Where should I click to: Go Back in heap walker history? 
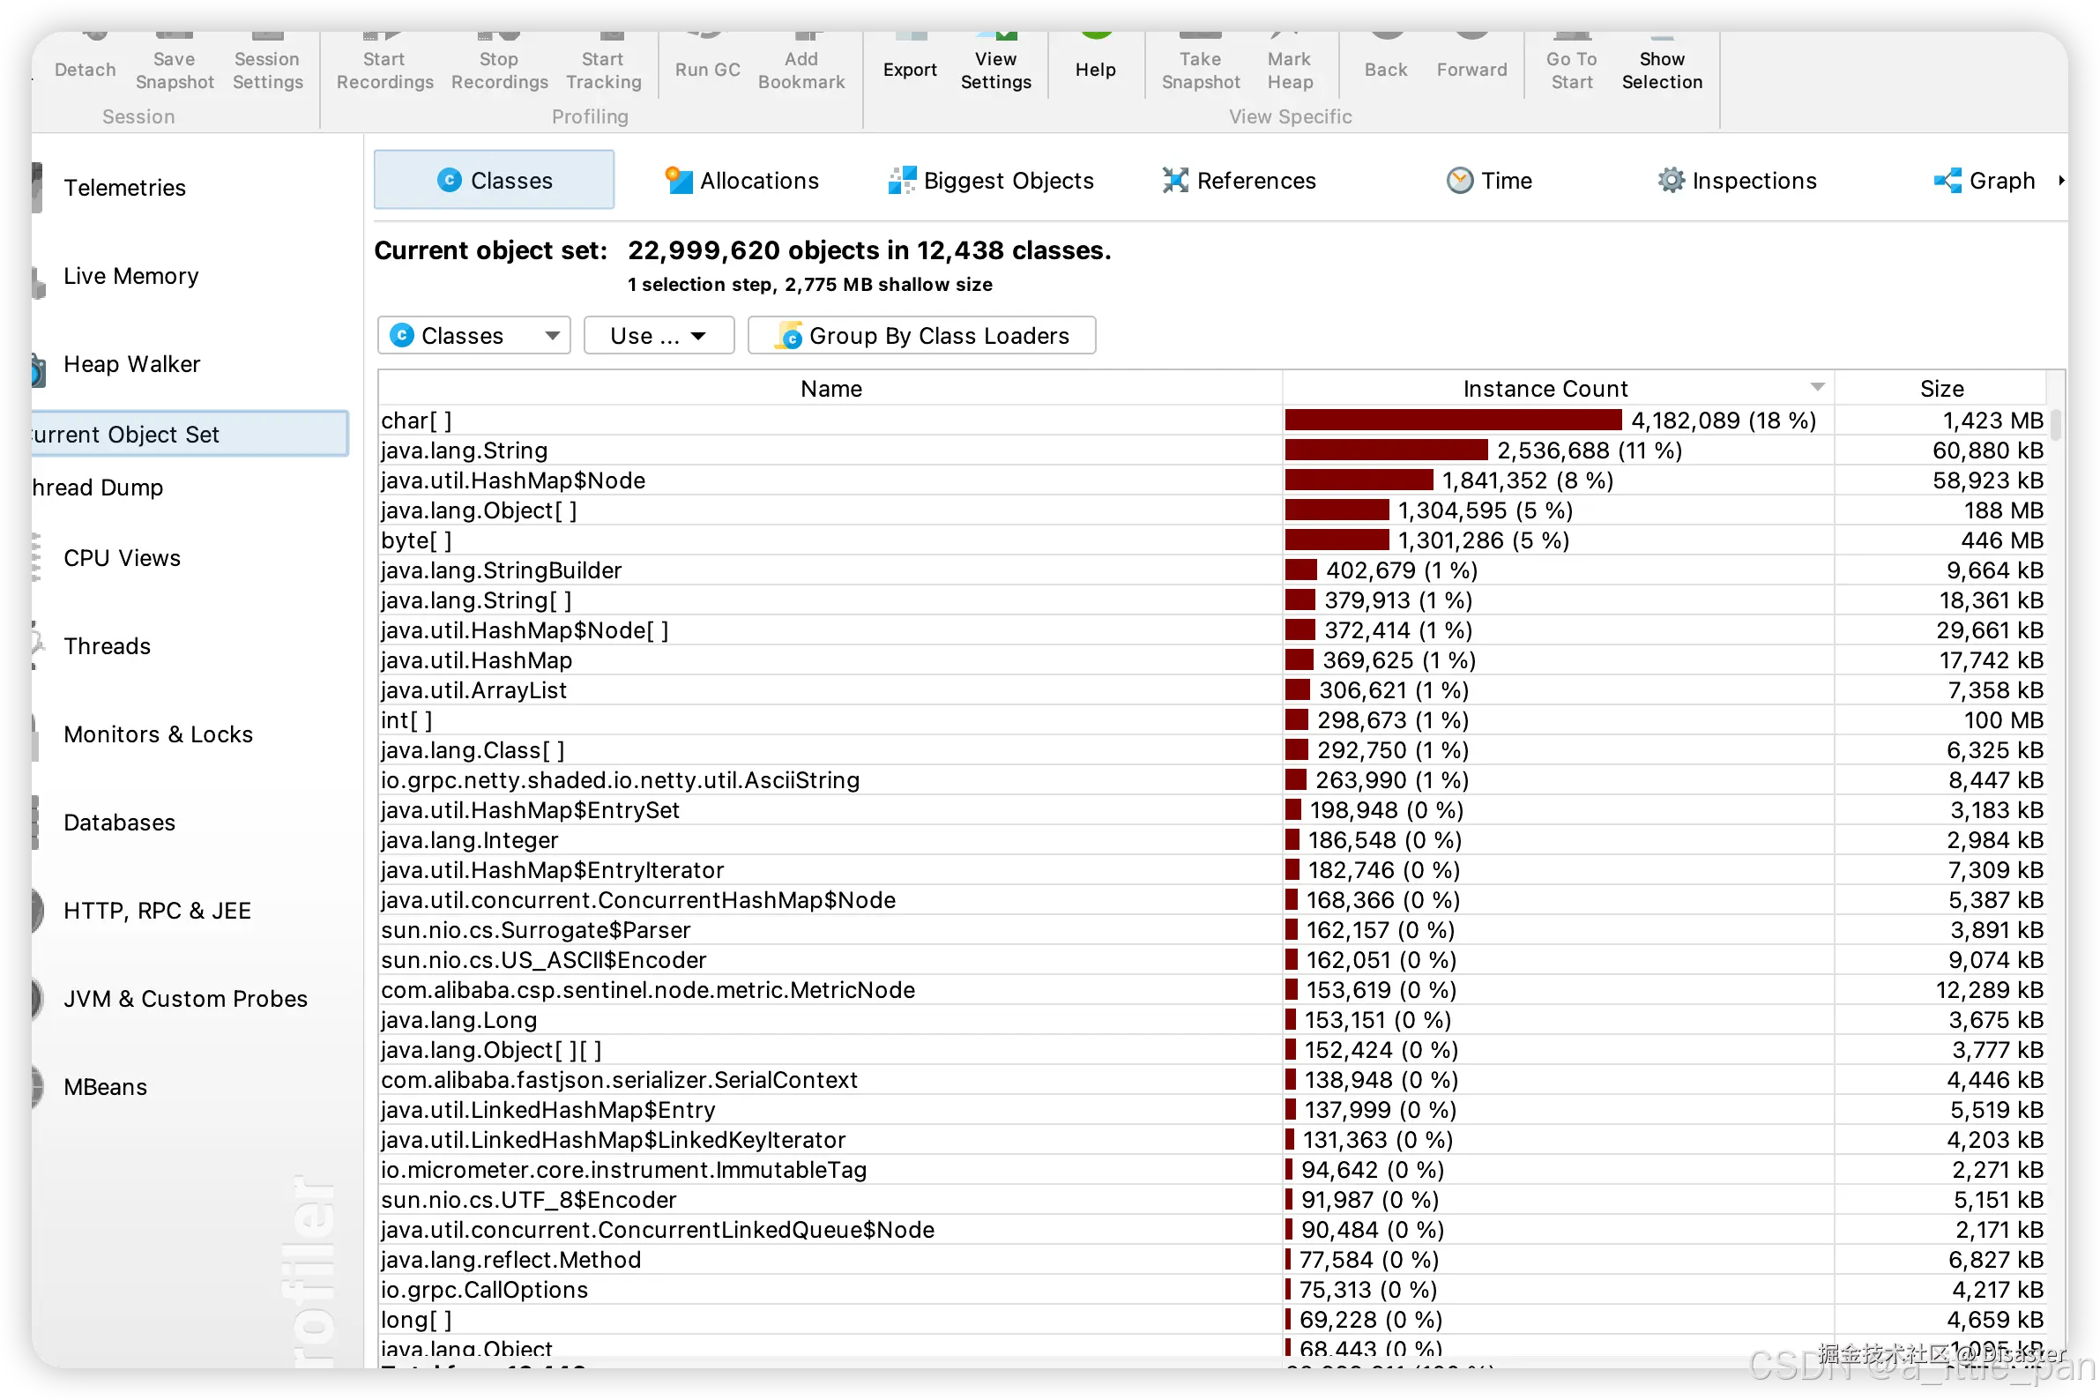(1385, 59)
